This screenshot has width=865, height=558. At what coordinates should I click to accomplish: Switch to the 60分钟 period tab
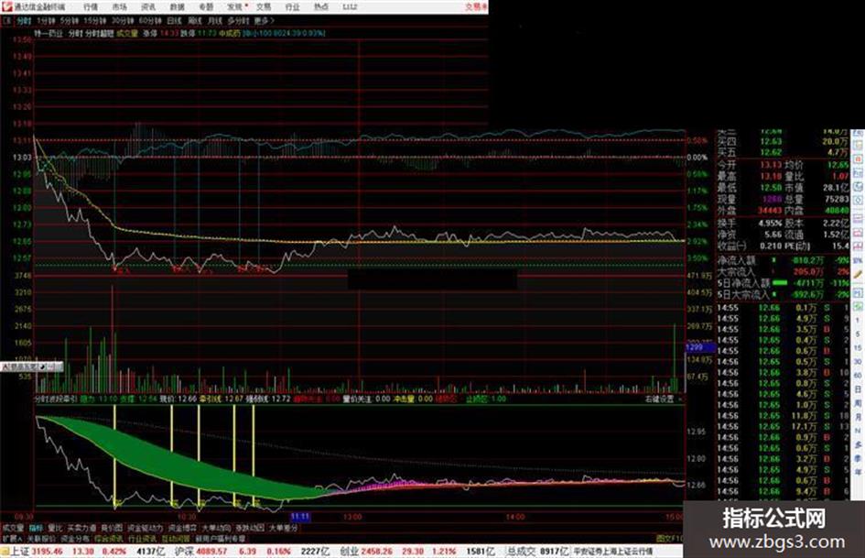[x=150, y=21]
